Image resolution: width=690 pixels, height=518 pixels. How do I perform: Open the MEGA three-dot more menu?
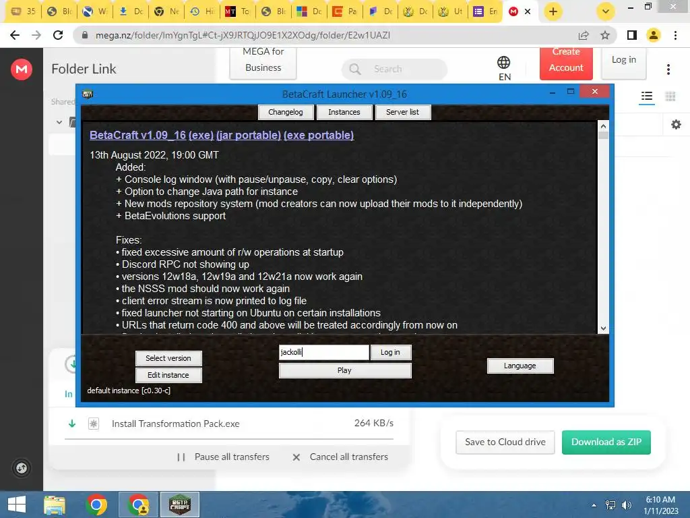[x=668, y=69]
